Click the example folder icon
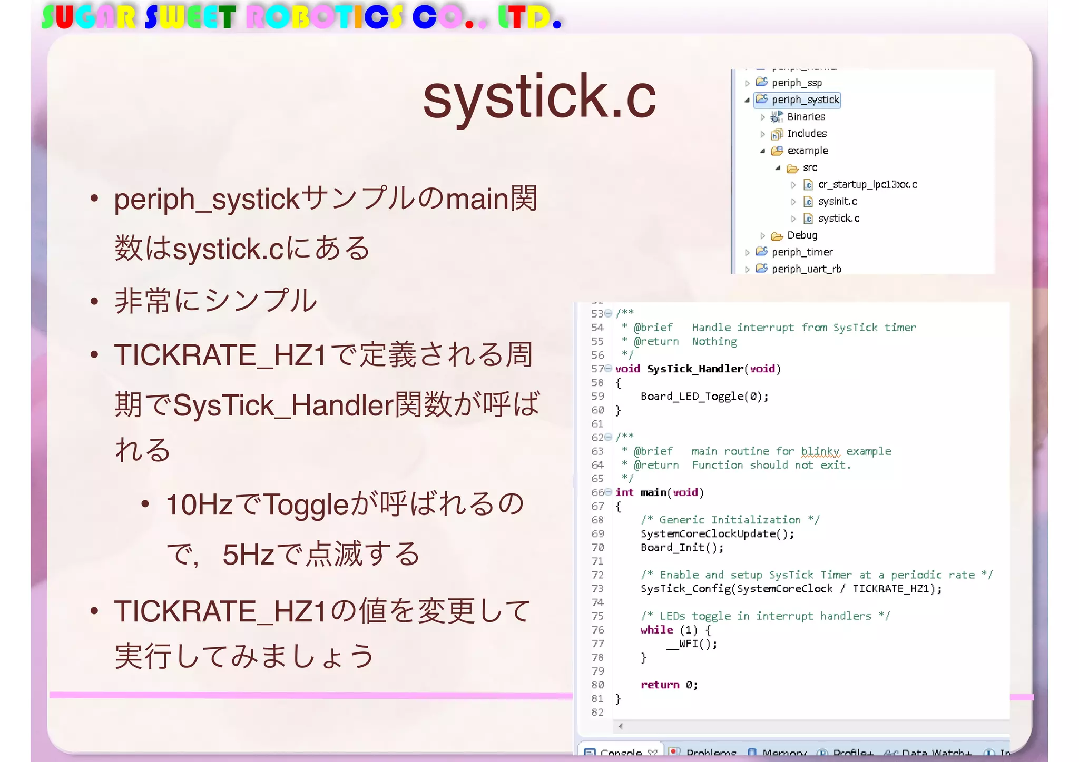This screenshot has height=762, width=1079. pyautogui.click(x=777, y=151)
